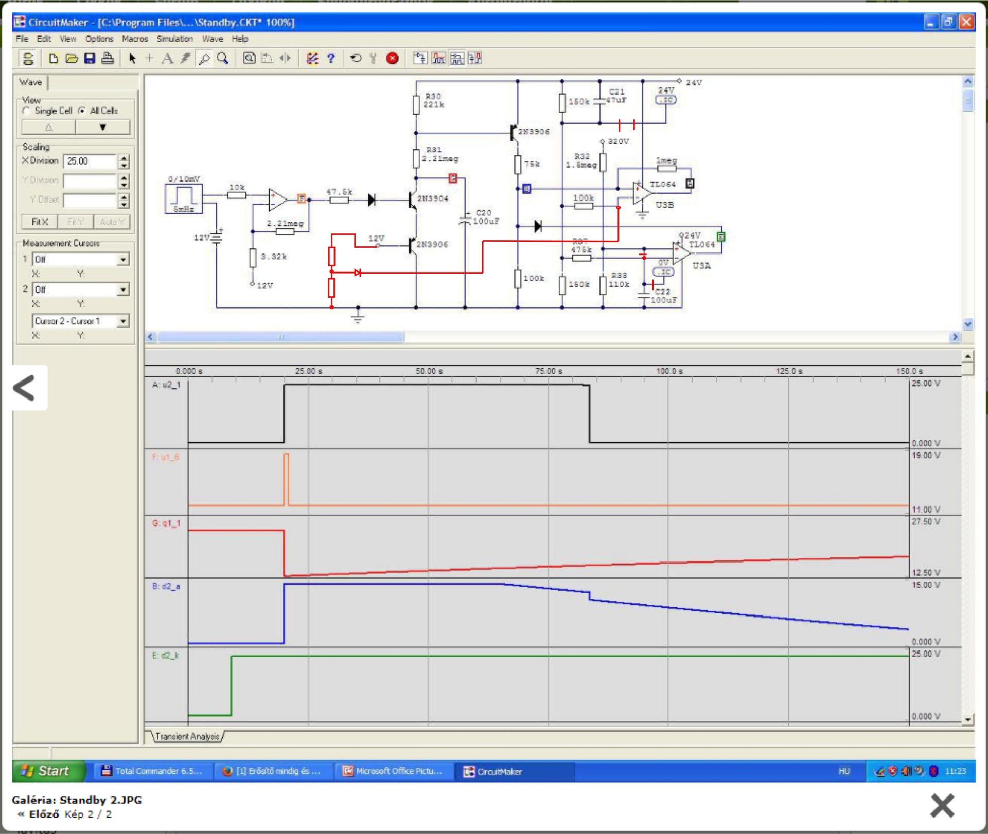Open the Simulation menu
The image size is (988, 834).
click(x=174, y=39)
